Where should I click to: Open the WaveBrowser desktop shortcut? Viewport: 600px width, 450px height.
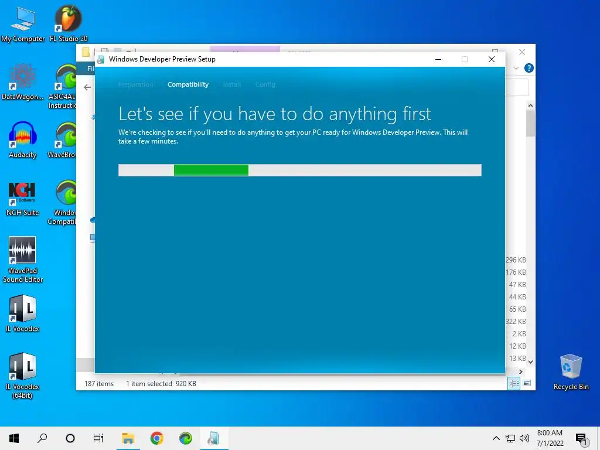62,140
